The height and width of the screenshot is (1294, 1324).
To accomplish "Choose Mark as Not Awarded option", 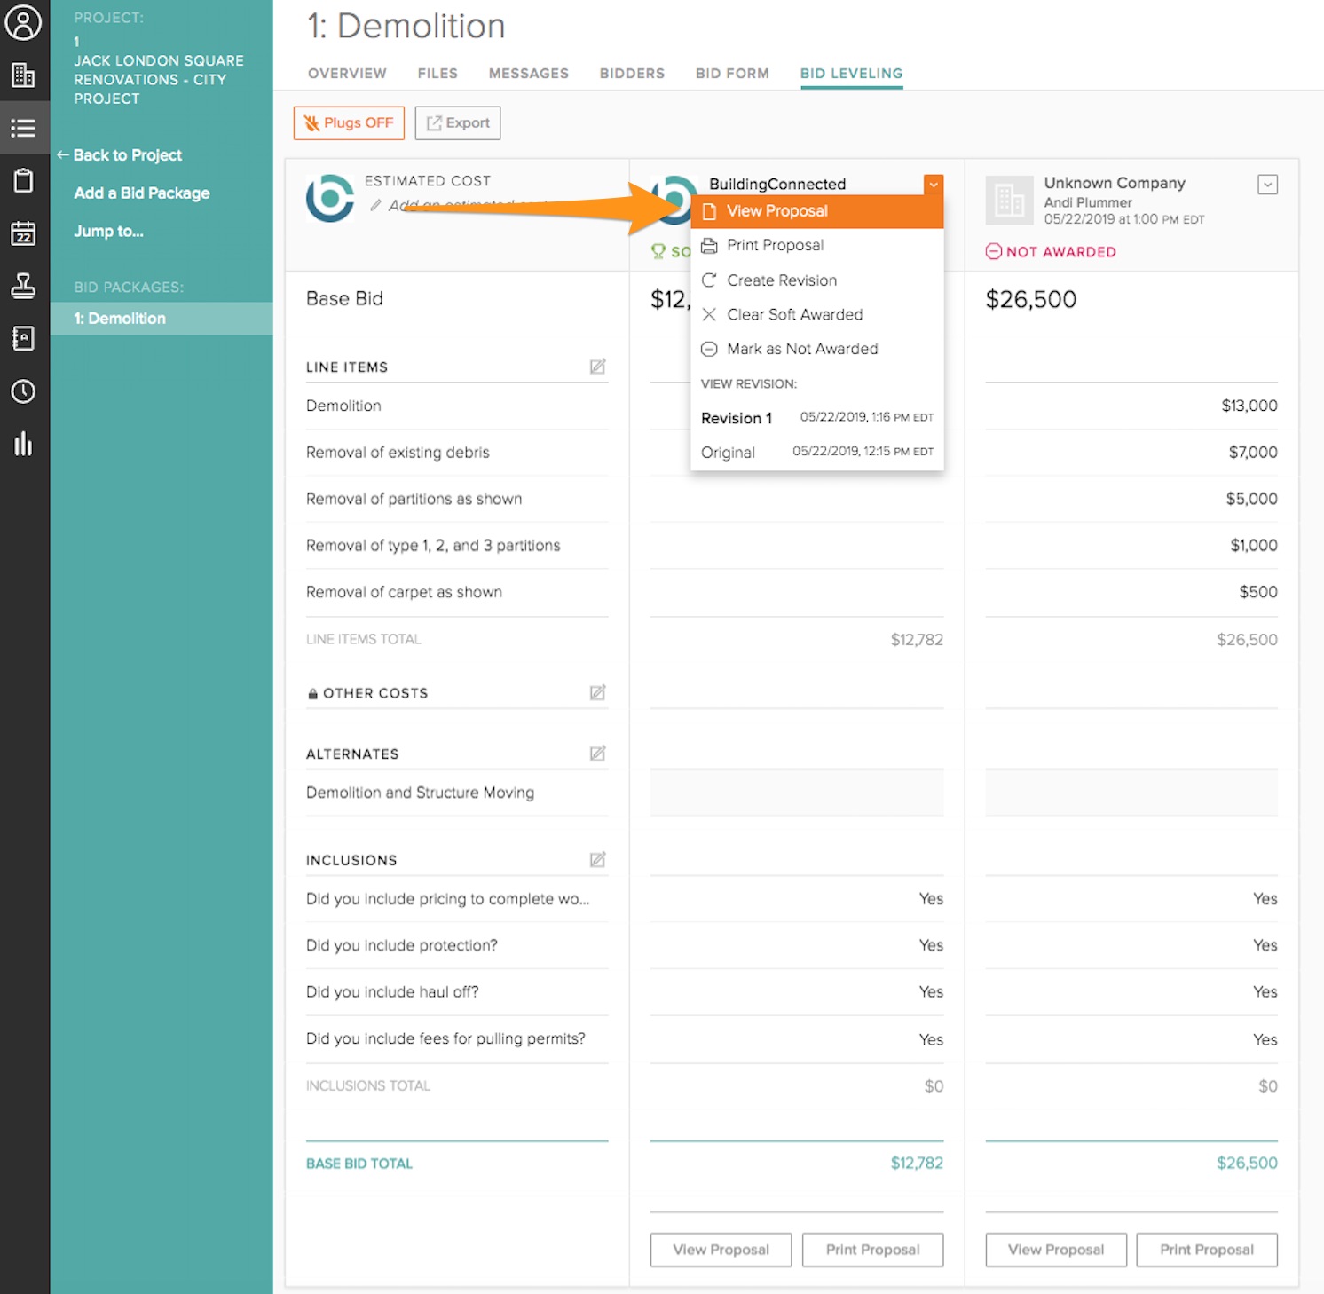I will (801, 349).
